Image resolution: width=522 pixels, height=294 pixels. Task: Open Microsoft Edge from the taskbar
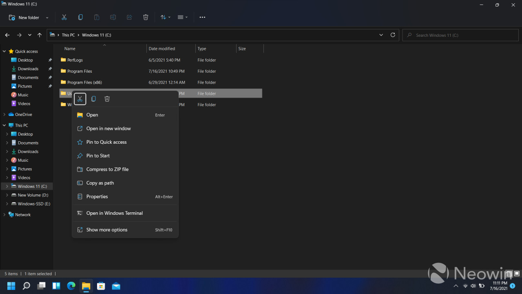(x=71, y=286)
